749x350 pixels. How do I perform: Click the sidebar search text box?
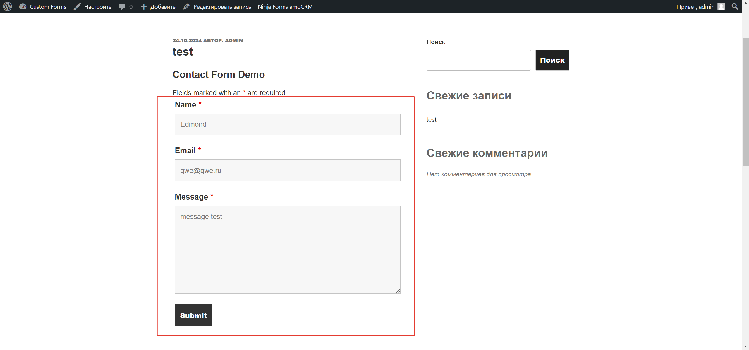pos(478,60)
